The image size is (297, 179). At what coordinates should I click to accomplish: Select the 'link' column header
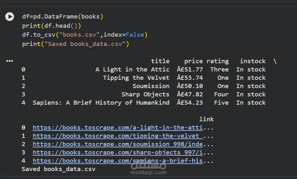pos(206,119)
